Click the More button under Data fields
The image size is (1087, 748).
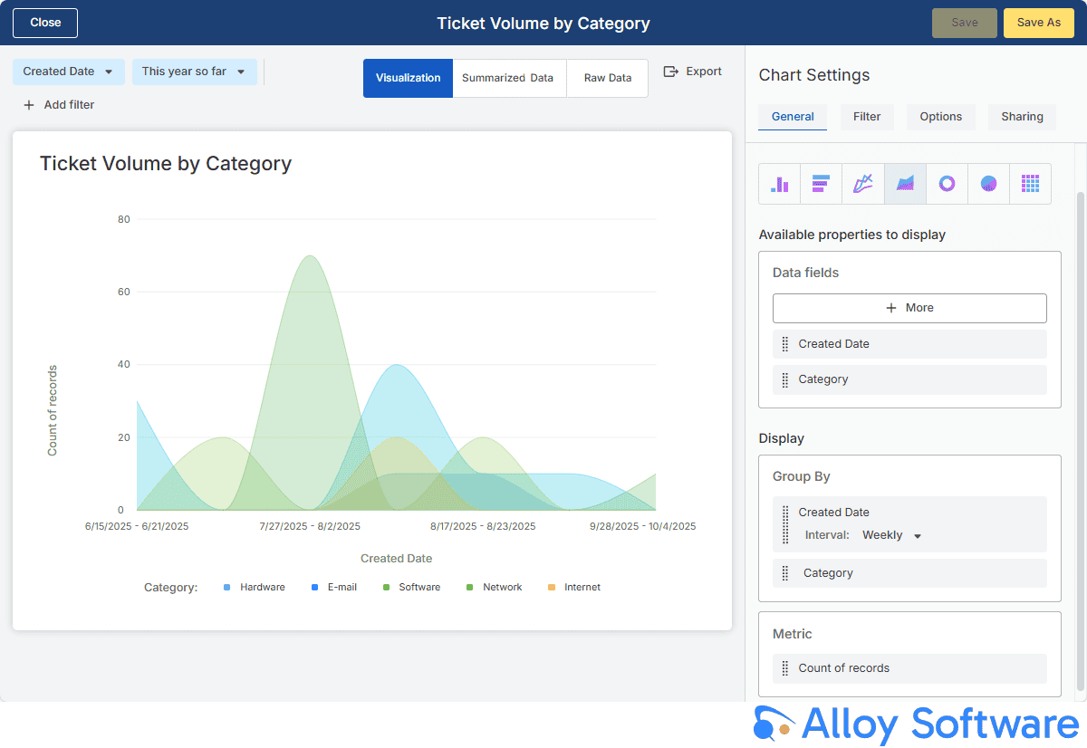click(x=909, y=308)
